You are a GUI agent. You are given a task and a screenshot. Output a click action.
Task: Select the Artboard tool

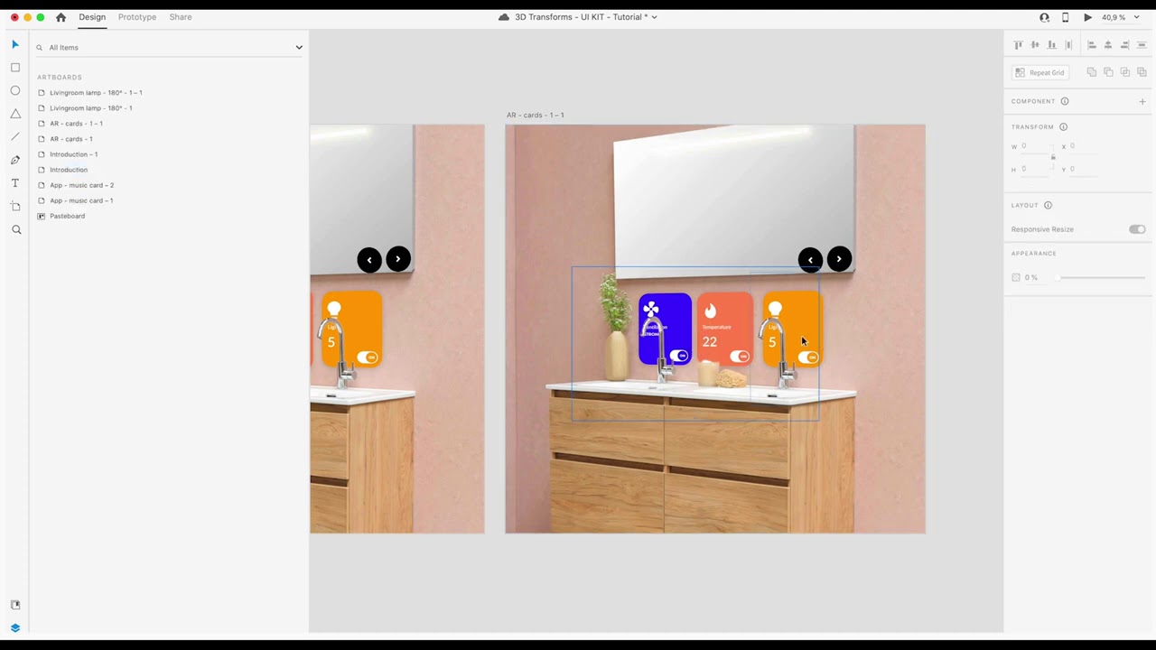(14, 206)
